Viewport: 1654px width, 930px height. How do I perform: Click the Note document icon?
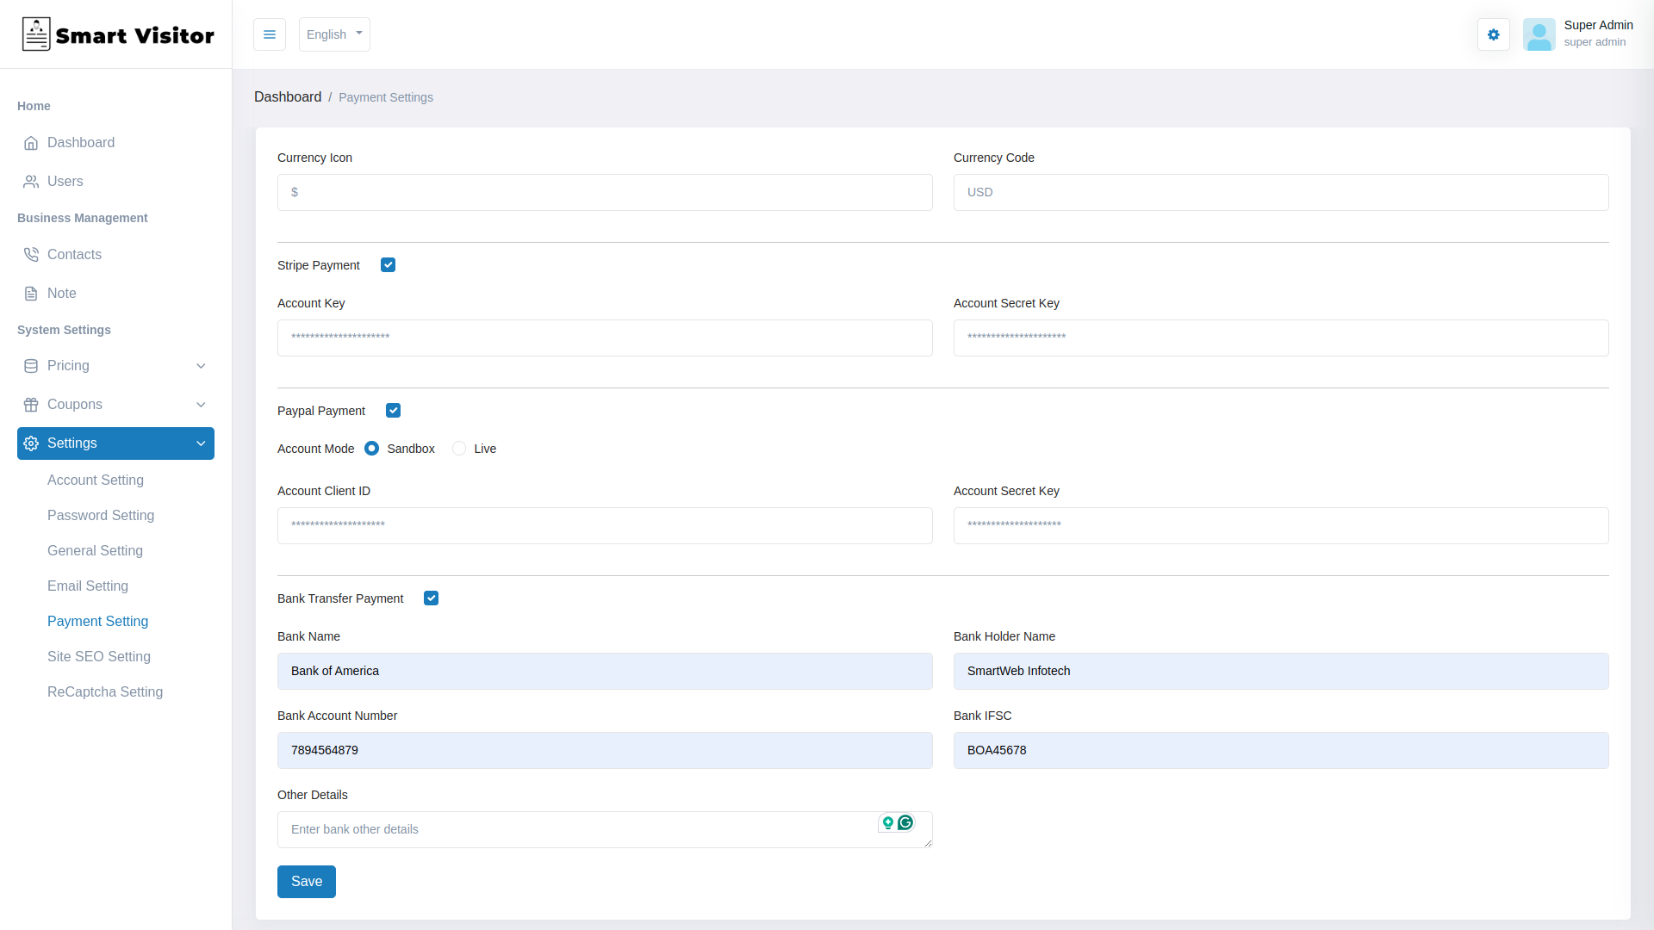pyautogui.click(x=31, y=293)
